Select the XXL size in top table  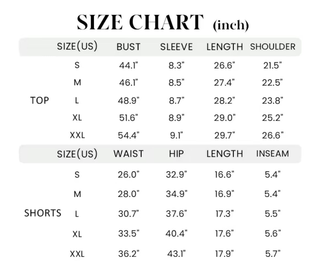point(77,135)
